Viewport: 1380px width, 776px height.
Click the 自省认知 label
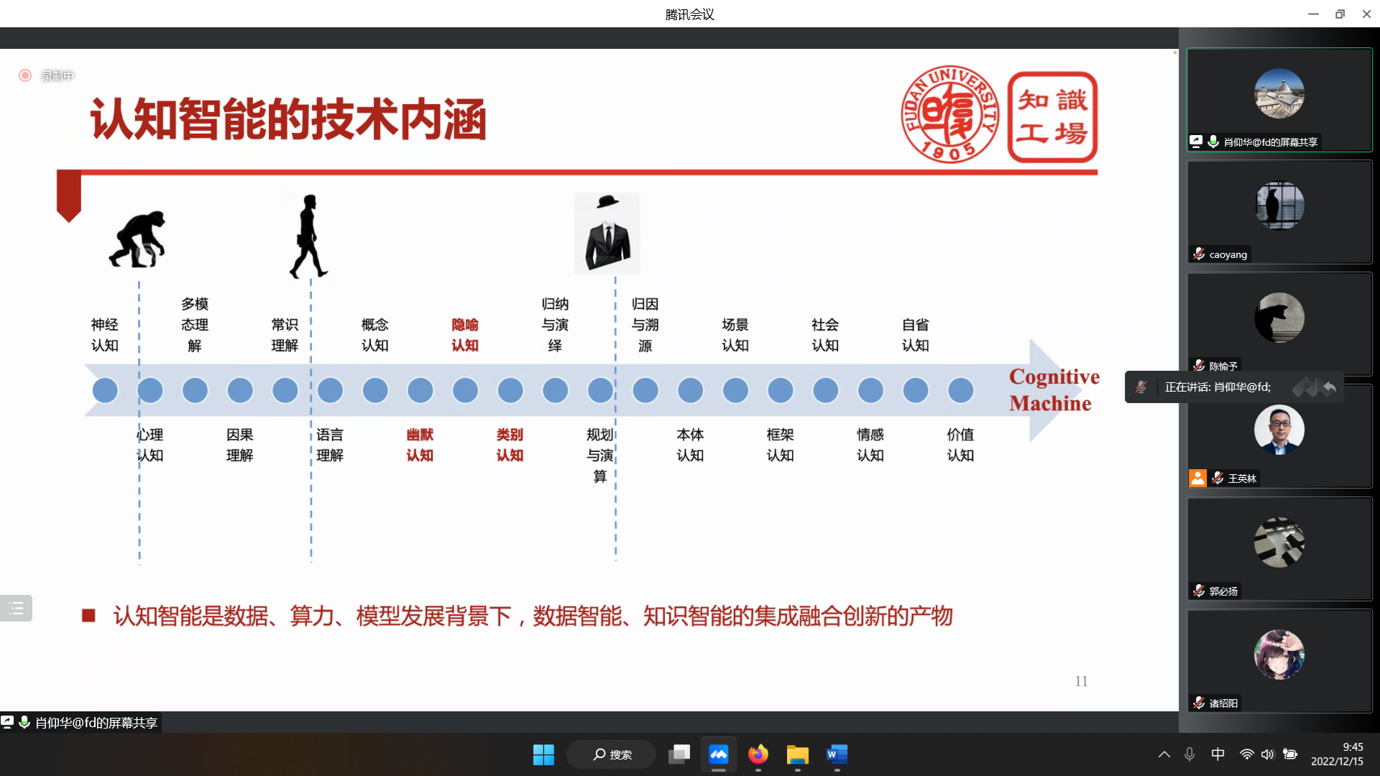(915, 335)
